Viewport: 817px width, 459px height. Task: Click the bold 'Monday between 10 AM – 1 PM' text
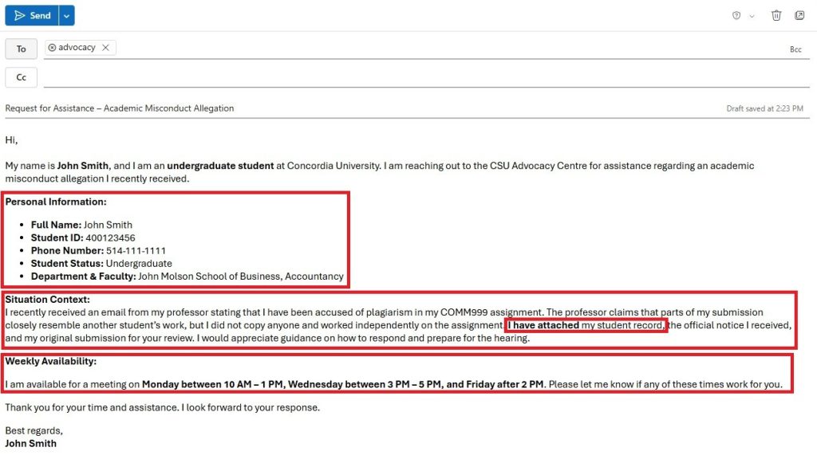pos(212,385)
